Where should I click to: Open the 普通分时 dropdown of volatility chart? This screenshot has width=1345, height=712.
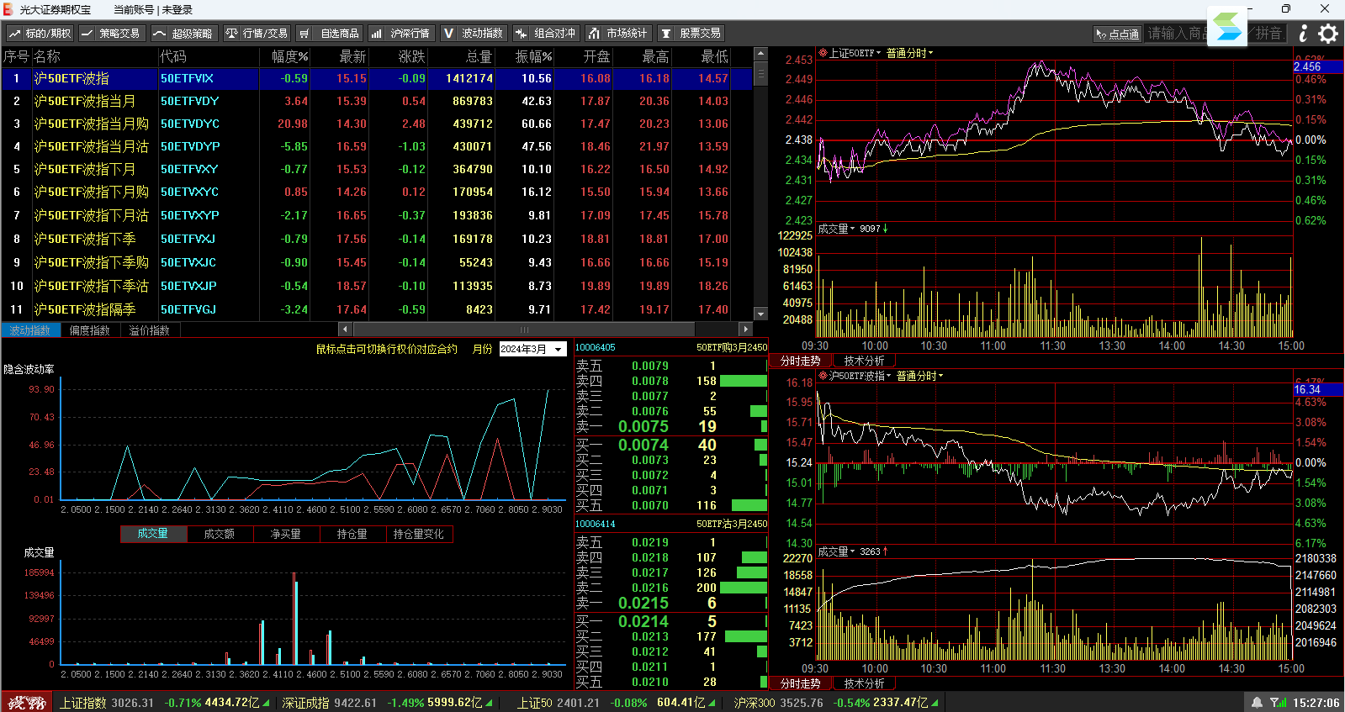click(x=919, y=376)
